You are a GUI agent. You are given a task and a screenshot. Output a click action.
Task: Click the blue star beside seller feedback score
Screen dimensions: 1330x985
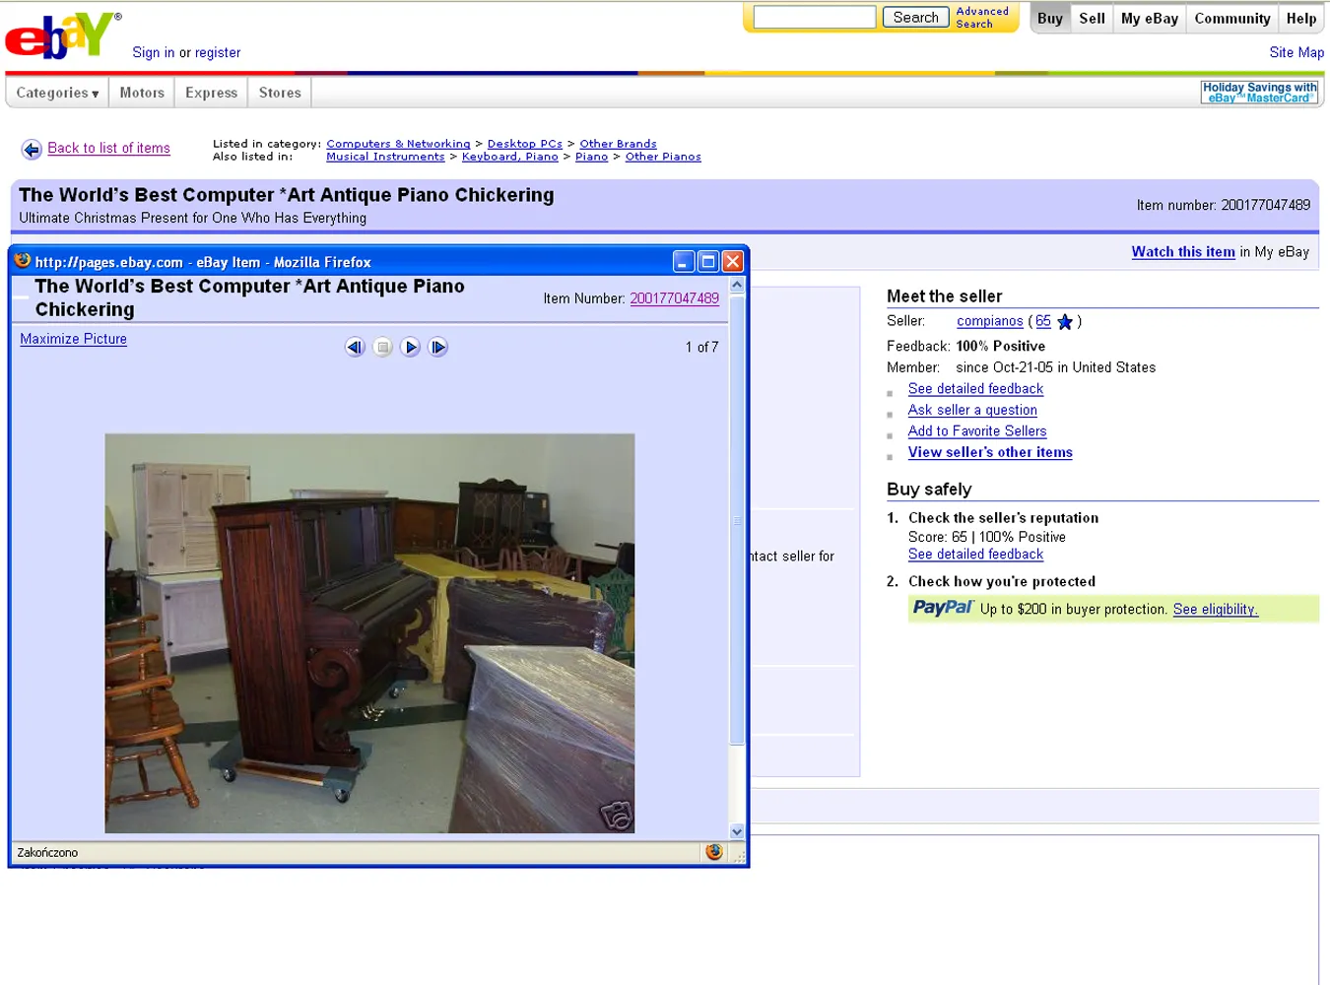[1064, 321]
